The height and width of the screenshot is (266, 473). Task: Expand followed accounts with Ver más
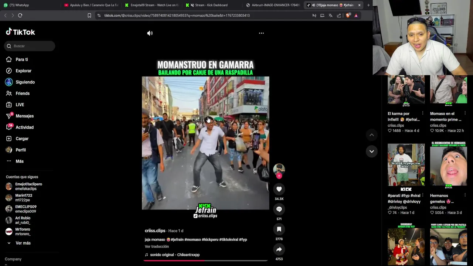[23, 243]
